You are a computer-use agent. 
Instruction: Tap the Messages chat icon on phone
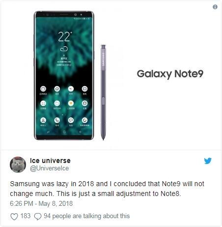click(x=71, y=120)
